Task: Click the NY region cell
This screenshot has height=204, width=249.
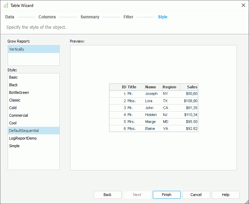Action: tap(165, 94)
